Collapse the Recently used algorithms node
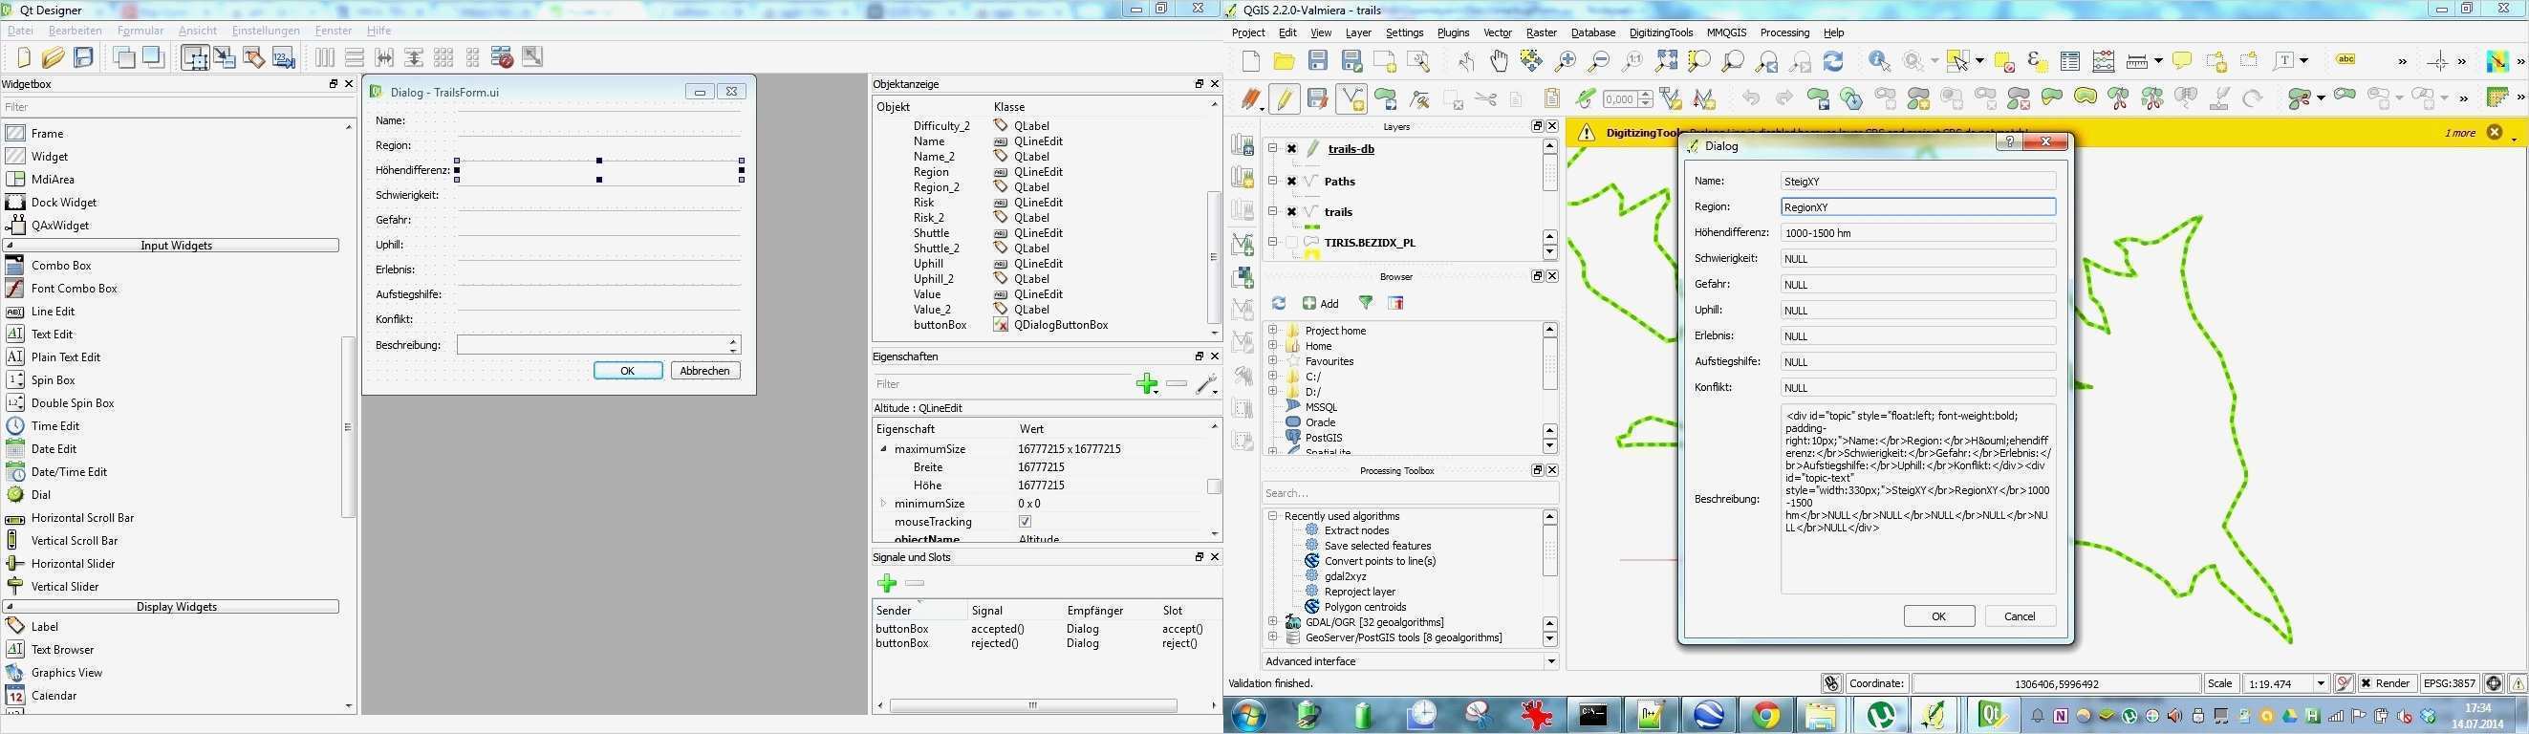Viewport: 2529px width, 734px height. click(1272, 516)
